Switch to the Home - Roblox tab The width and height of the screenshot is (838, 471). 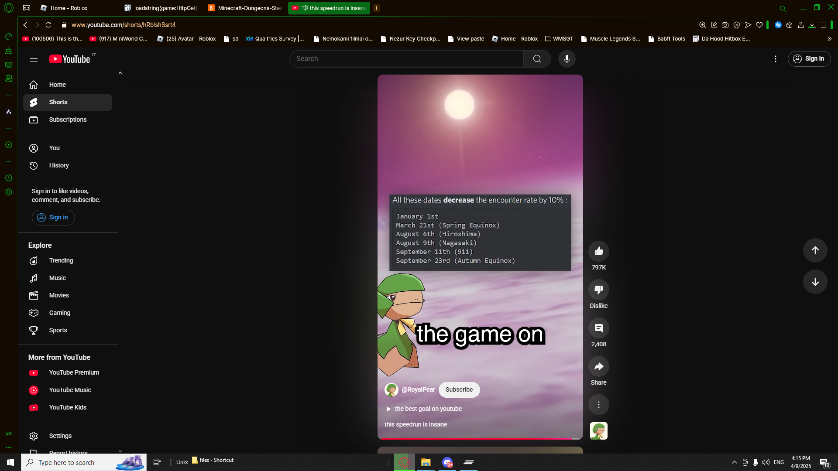pyautogui.click(x=69, y=8)
